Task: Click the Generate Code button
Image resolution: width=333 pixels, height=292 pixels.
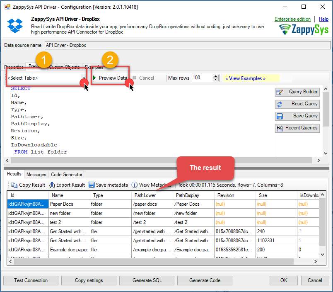Action: pos(205,280)
